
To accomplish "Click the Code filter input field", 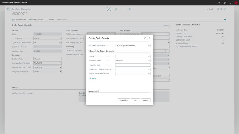I will coord(131,56).
